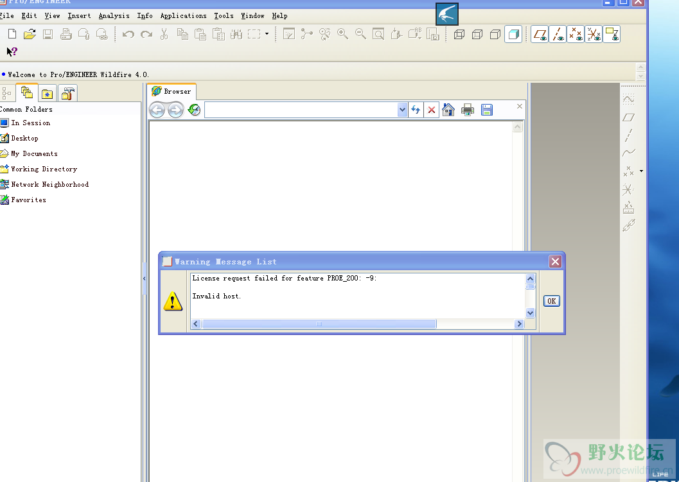679x482 pixels.
Task: Open the Tools menu
Action: (224, 15)
